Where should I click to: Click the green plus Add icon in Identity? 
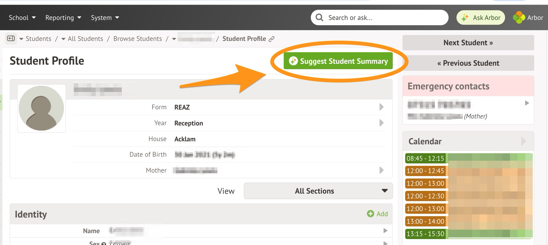tap(371, 214)
